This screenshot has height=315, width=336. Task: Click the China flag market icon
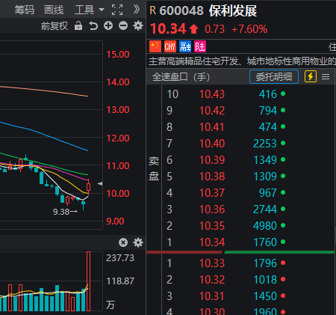click(155, 46)
